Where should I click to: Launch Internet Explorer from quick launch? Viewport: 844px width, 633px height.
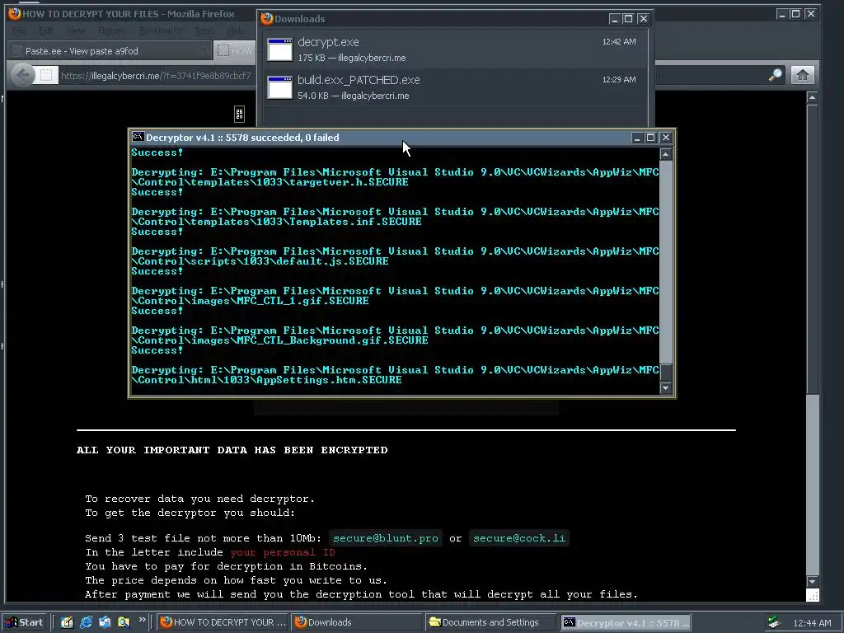(86, 622)
